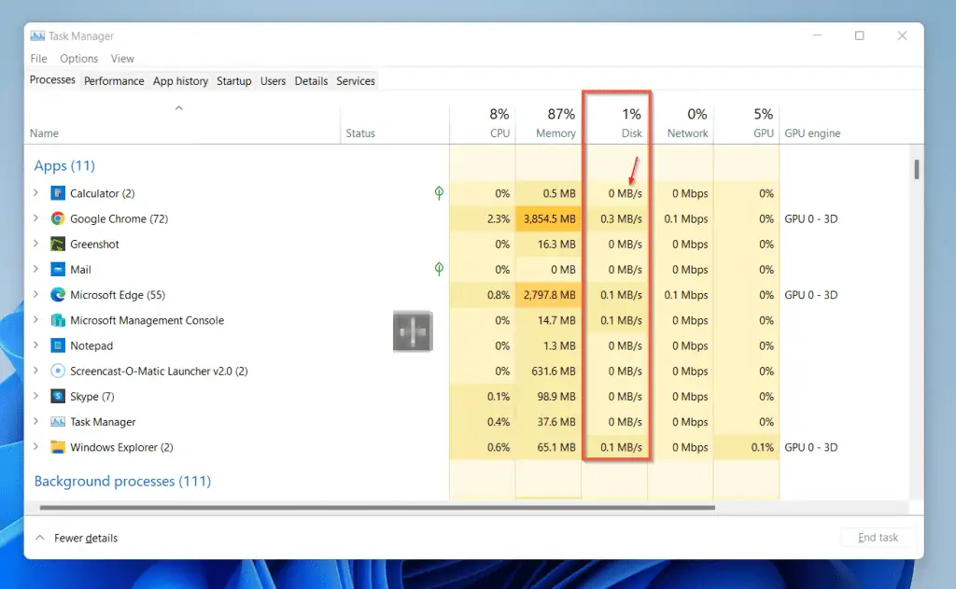Sort by the Name column header

(x=182, y=122)
